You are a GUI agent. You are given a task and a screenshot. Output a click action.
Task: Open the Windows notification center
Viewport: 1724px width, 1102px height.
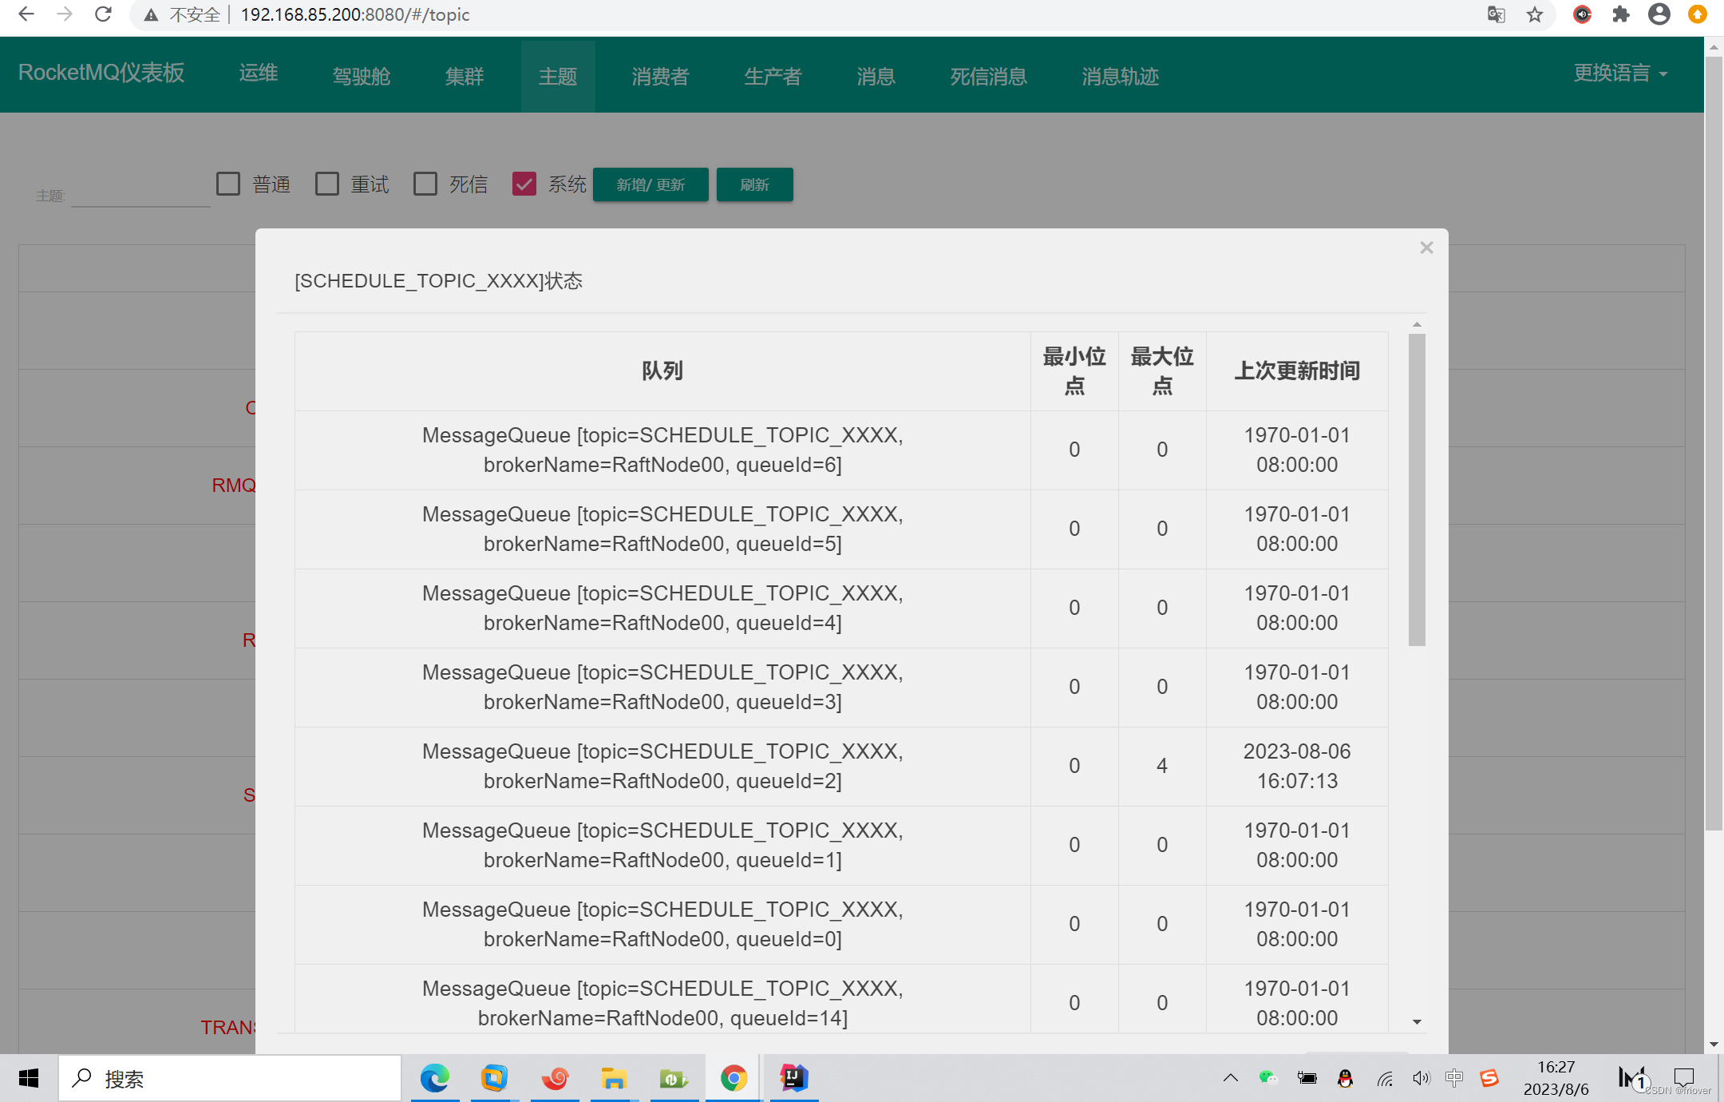tap(1684, 1079)
